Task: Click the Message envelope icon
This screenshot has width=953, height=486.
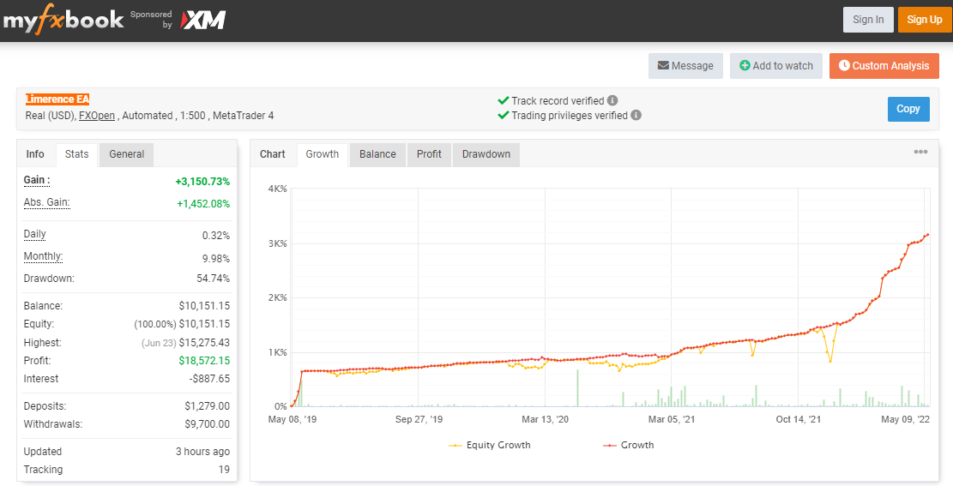Action: point(663,66)
